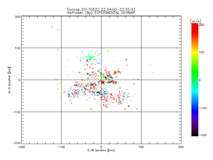Click the title 'Tromsø 20170522 22:34:00-22:35:43'
This screenshot has width=213, height=160.
coord(101,9)
